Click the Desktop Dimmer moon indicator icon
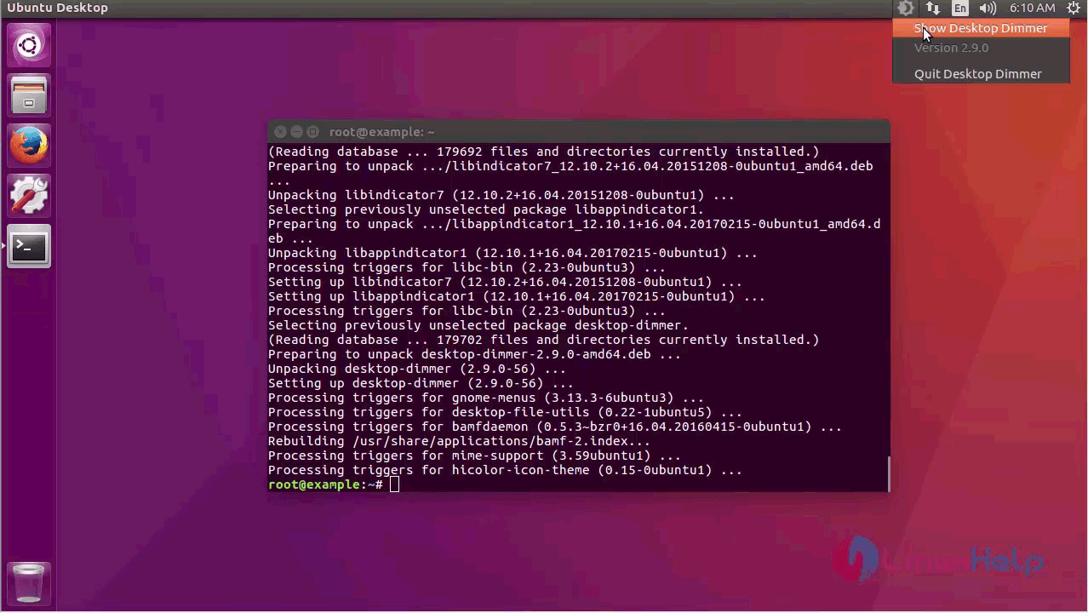This screenshot has width=1088, height=613. pos(905,8)
